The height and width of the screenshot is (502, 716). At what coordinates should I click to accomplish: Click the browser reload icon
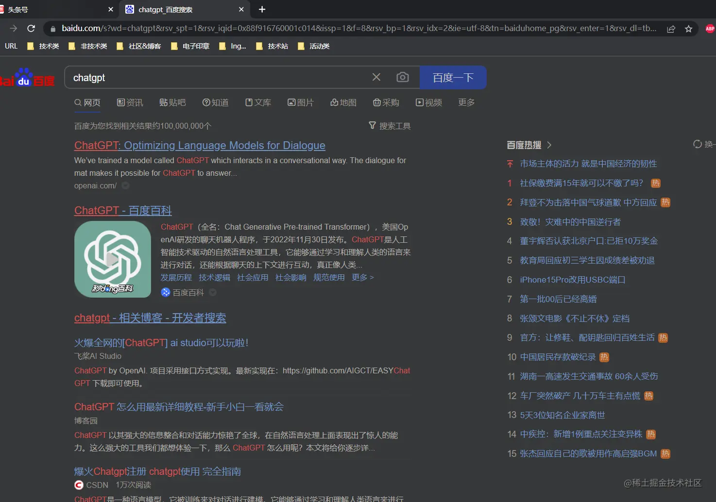tap(31, 29)
